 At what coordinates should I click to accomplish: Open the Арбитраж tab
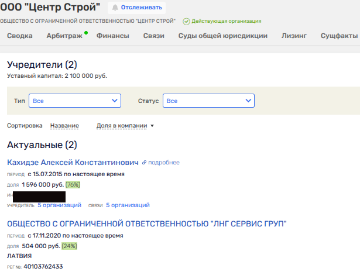pyautogui.click(x=64, y=36)
